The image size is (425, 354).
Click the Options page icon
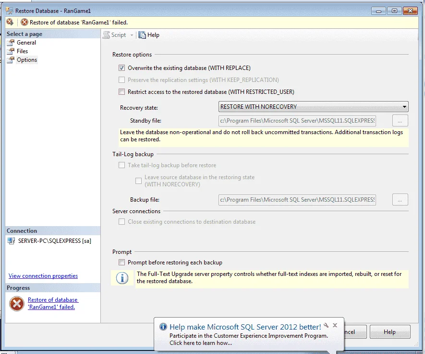[11, 60]
